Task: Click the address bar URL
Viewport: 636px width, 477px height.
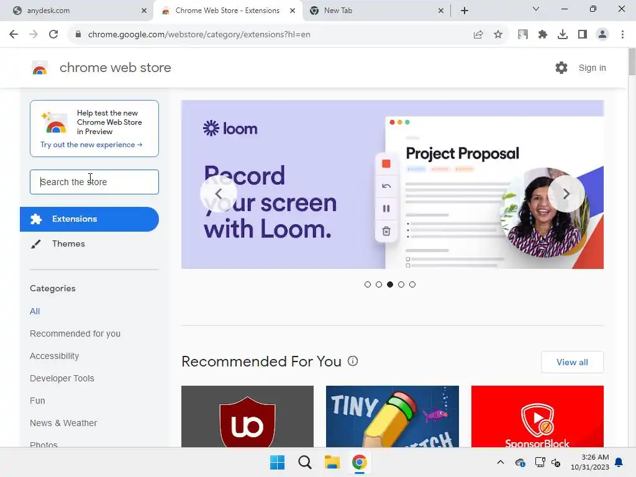Action: [199, 35]
